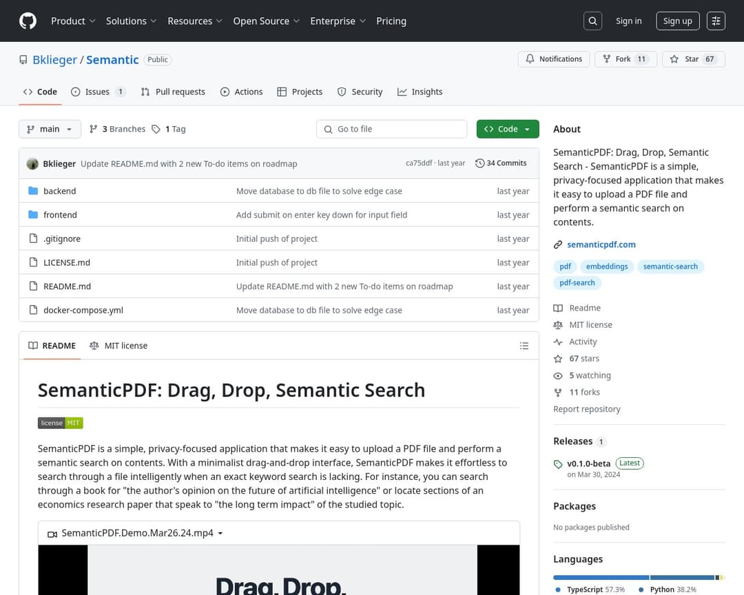Click the branch icon beside 3 Branches
The height and width of the screenshot is (595, 744).
point(94,129)
